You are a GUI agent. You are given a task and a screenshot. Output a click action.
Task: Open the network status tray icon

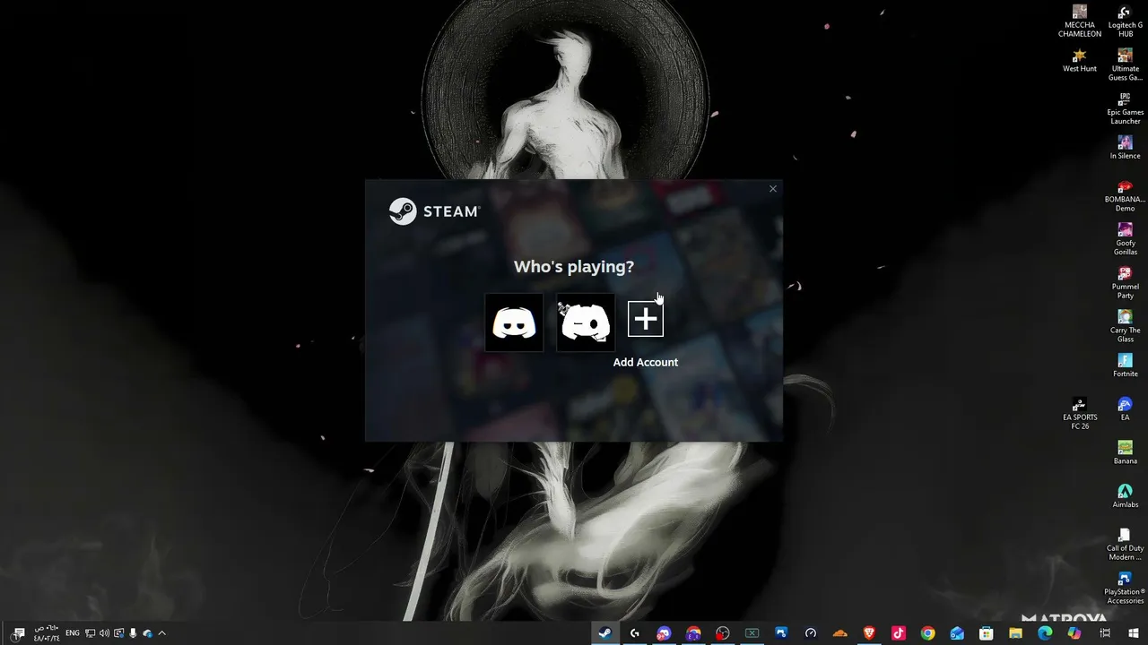(90, 633)
